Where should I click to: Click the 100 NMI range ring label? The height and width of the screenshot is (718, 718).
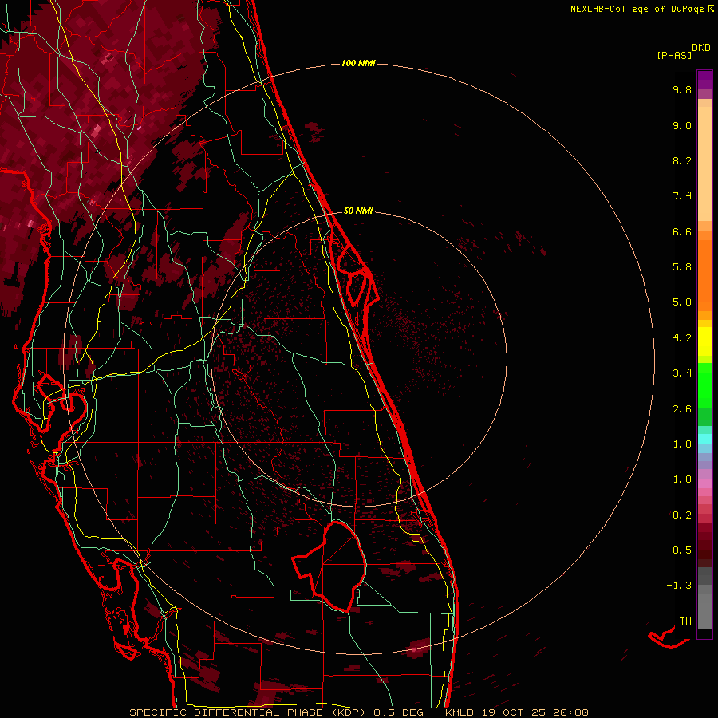pos(358,63)
